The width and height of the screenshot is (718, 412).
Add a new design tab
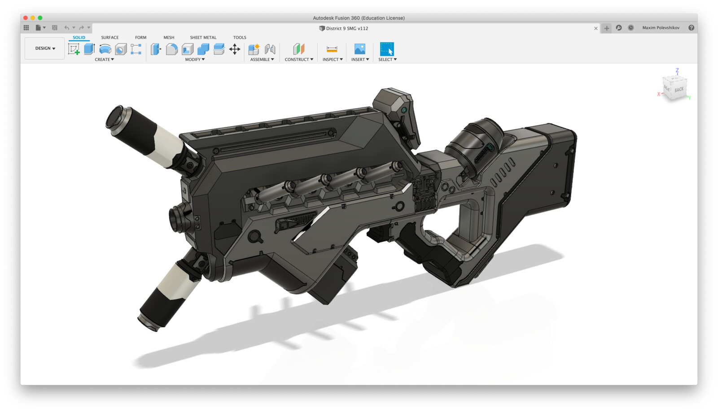607,28
